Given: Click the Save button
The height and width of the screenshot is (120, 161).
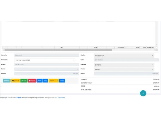Looking at the screenshot, I should point(7,81).
